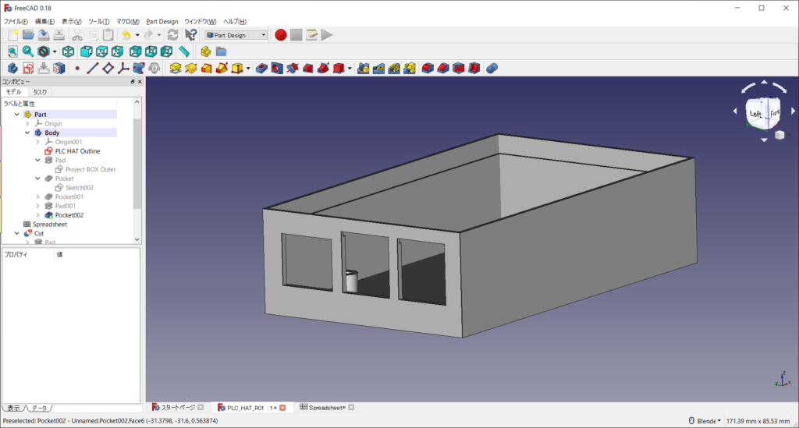
Task: Click the Create body icon
Action: (12, 69)
